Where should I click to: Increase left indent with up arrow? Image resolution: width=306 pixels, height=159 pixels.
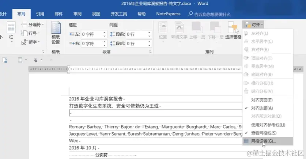105,33
